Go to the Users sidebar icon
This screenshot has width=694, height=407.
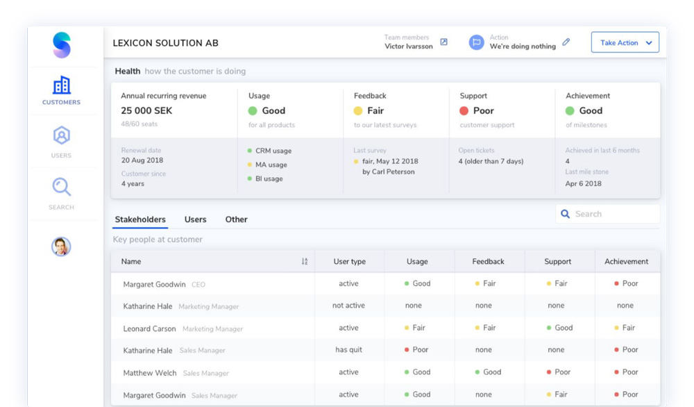(x=61, y=136)
